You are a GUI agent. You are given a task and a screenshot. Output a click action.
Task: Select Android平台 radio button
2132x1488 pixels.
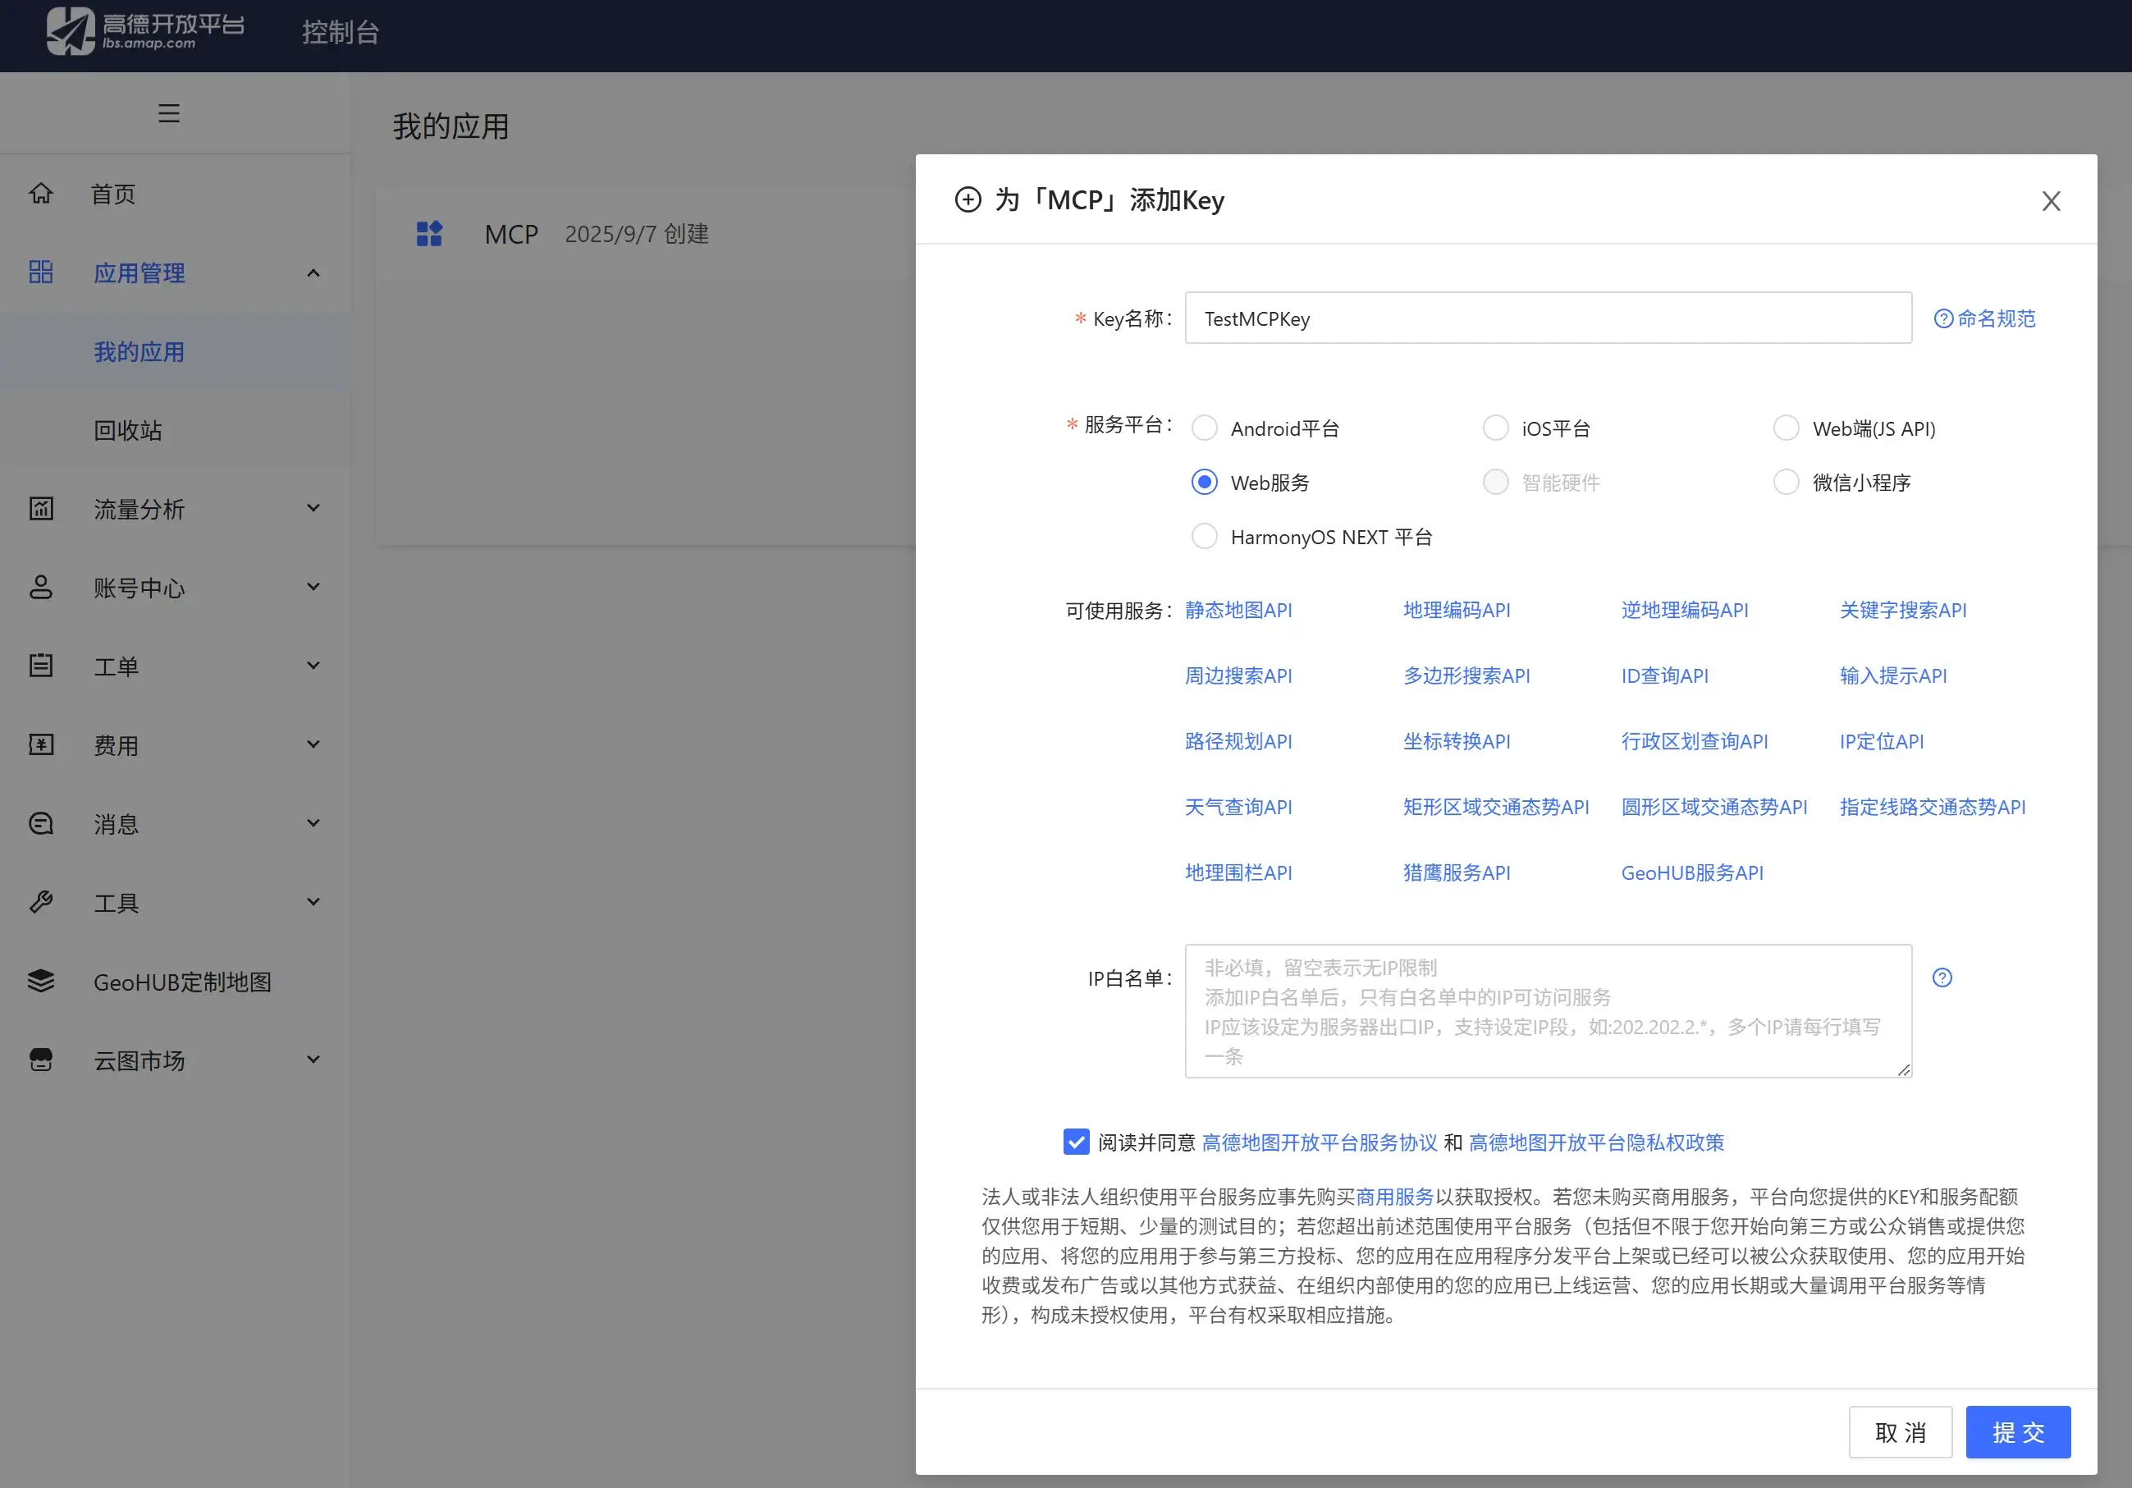pyautogui.click(x=1205, y=428)
